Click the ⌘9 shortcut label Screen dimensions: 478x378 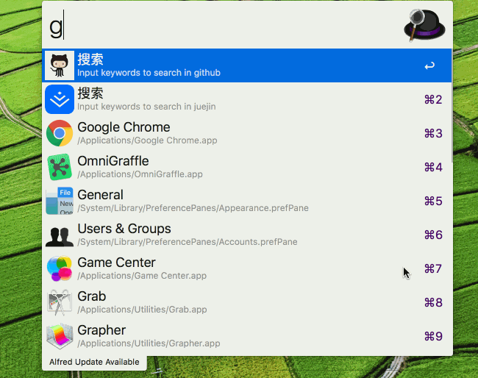(x=433, y=337)
